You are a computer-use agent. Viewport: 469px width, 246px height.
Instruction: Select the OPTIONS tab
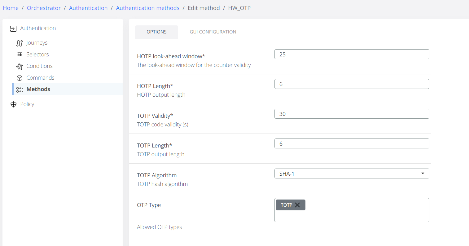[156, 32]
